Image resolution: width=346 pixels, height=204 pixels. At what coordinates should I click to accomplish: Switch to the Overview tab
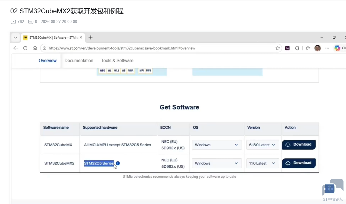pos(48,60)
